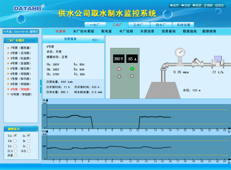Click the 今天是 date display
231x170 pixels.
(21, 32)
